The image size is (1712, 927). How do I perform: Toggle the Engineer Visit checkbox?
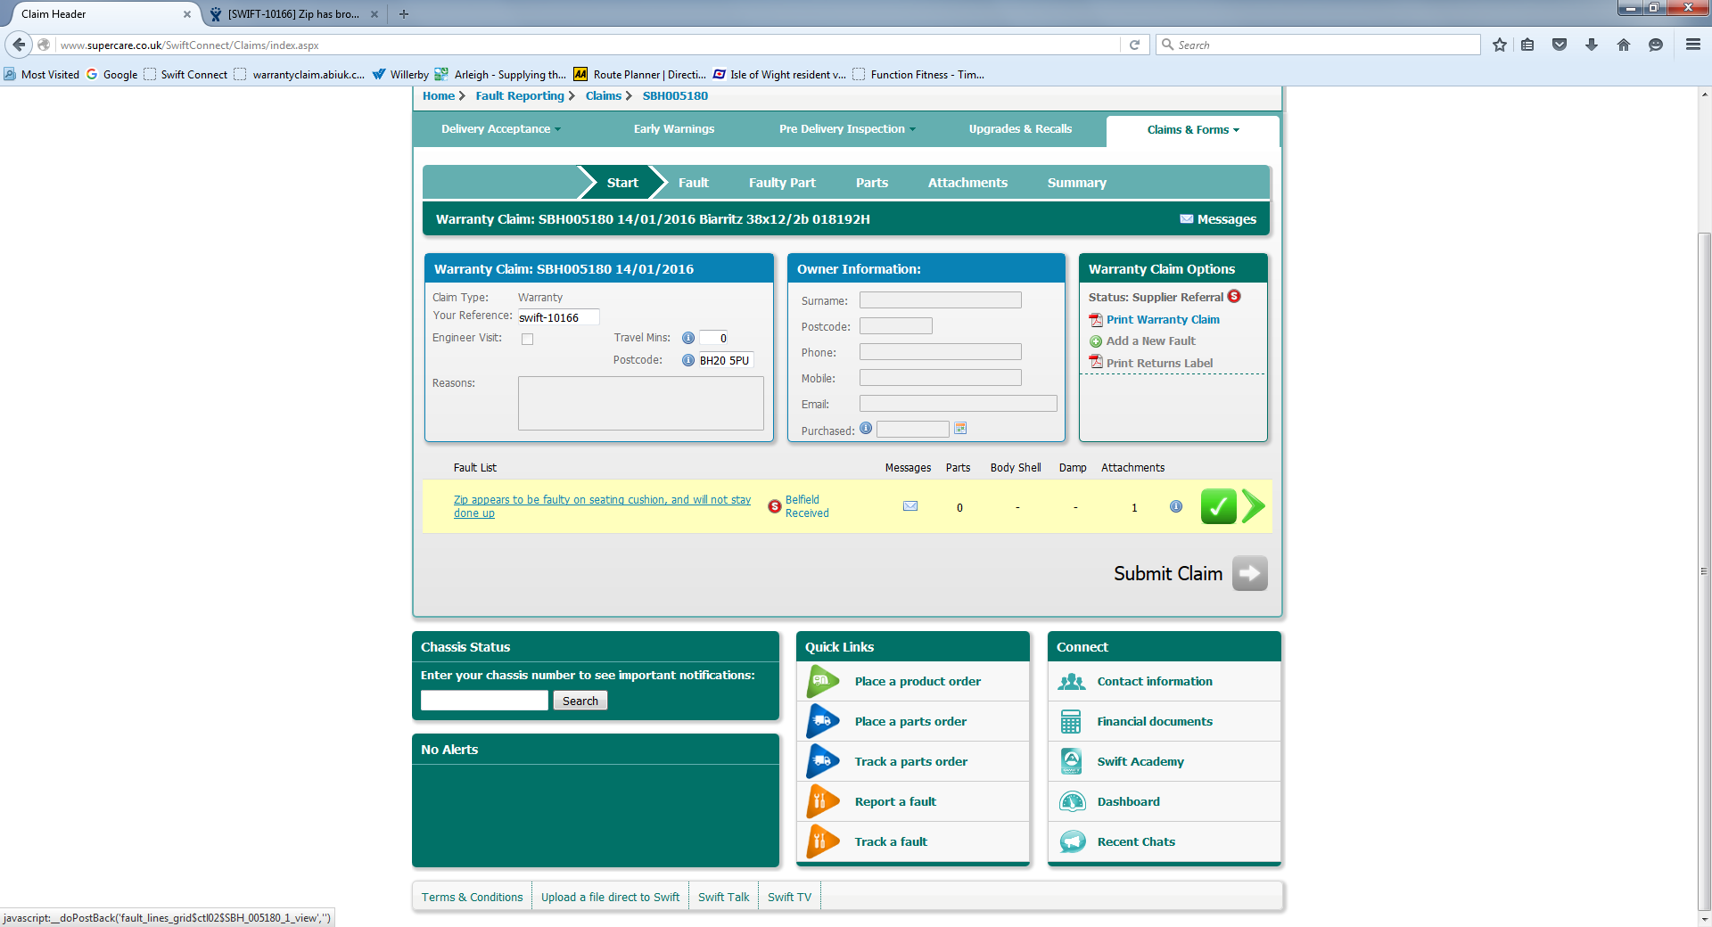(528, 339)
